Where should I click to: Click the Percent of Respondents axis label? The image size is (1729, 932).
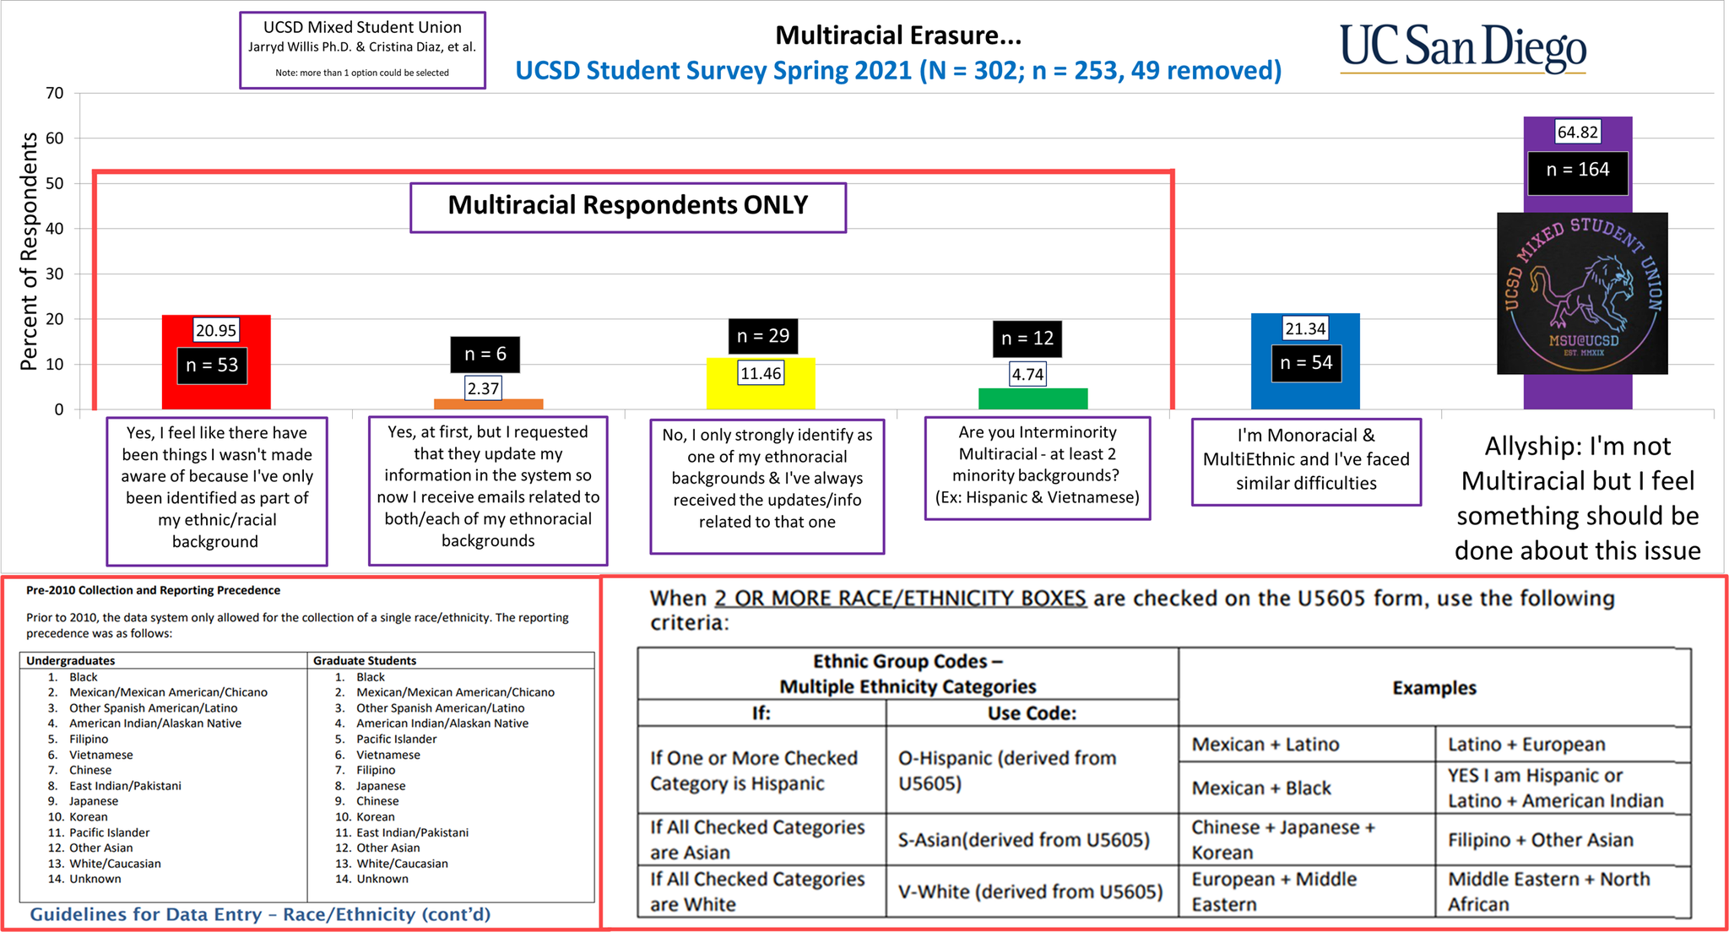(x=29, y=251)
